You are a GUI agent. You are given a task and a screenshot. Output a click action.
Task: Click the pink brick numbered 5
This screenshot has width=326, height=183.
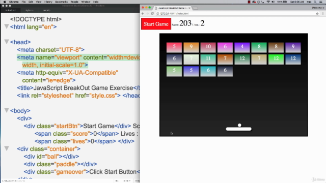(x=174, y=47)
